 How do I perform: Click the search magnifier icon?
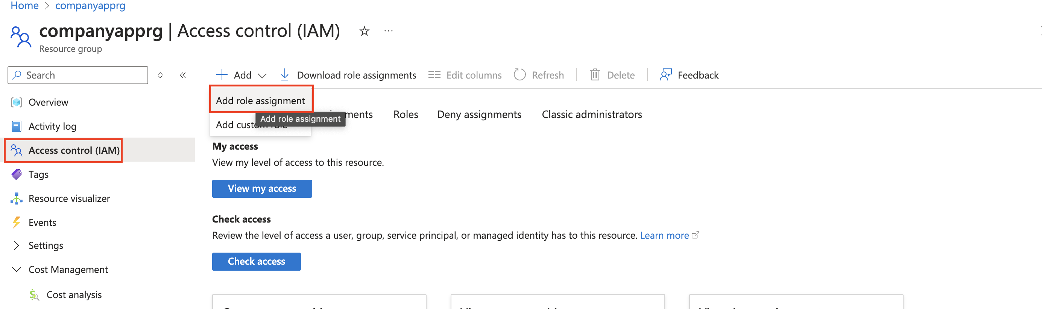point(17,75)
